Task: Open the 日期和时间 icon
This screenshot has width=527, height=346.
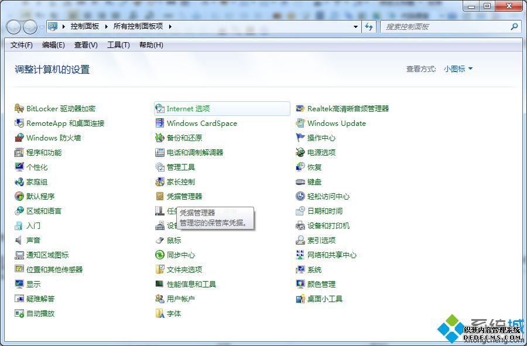Action: click(300, 211)
